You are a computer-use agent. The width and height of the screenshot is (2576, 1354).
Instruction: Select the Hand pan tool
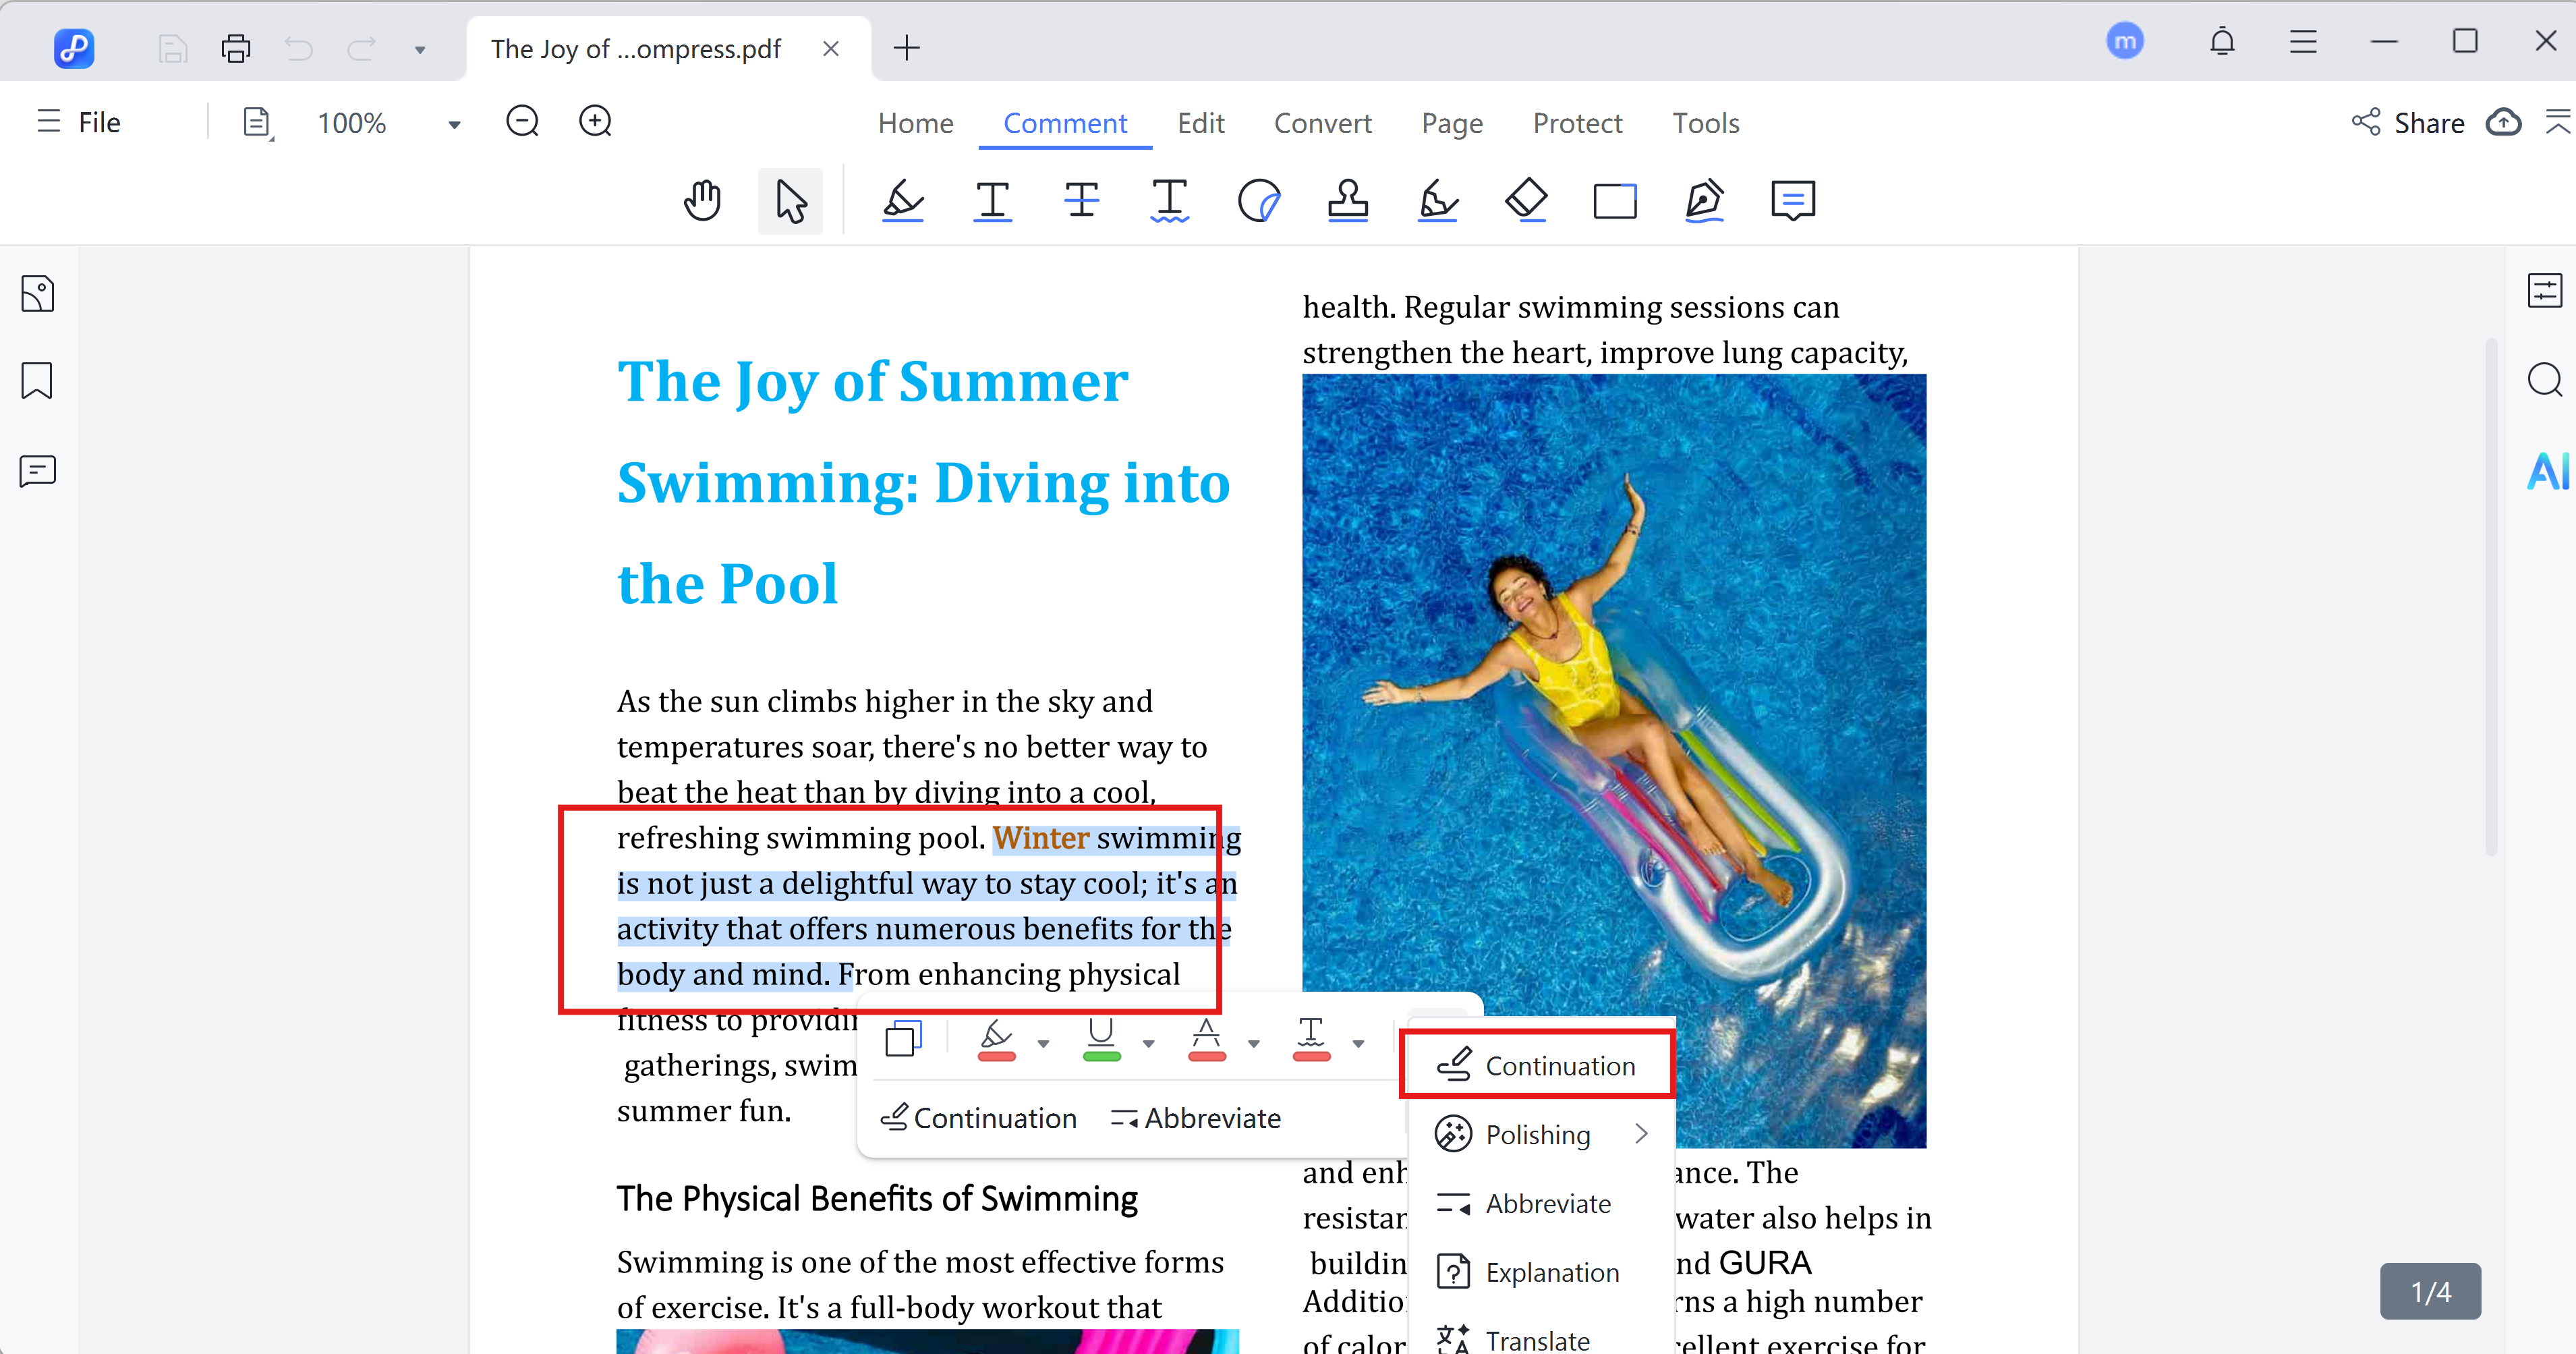[702, 201]
